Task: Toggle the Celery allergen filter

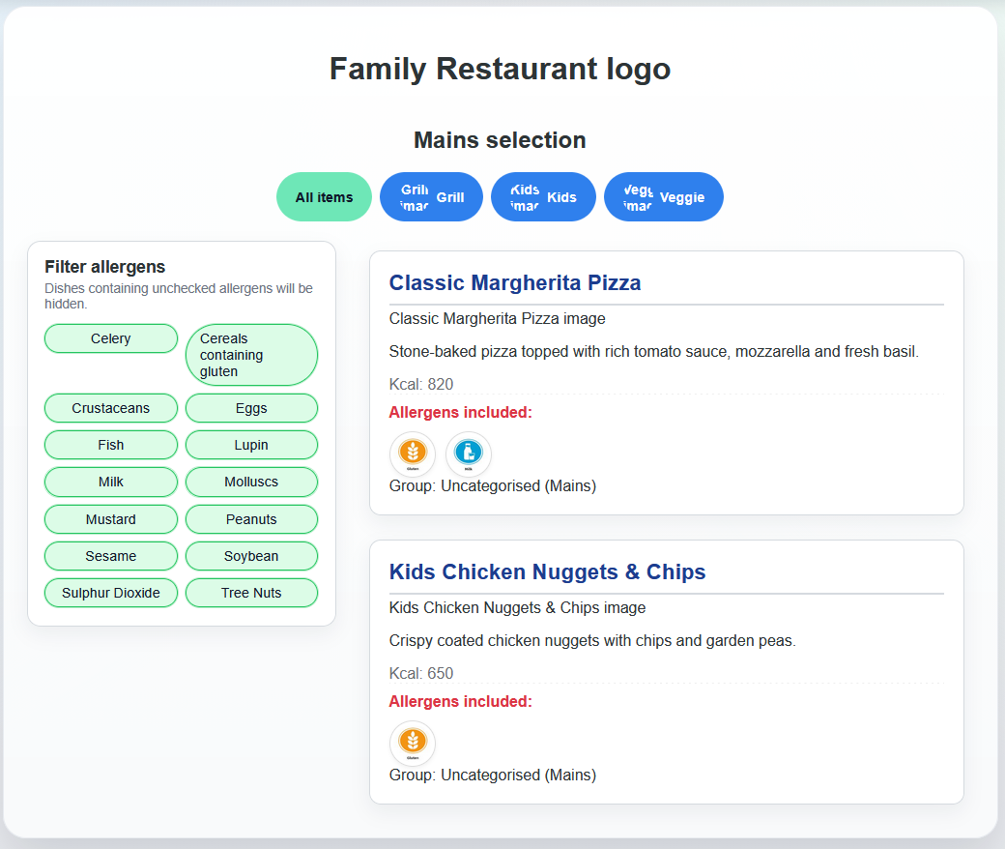Action: 110,338
